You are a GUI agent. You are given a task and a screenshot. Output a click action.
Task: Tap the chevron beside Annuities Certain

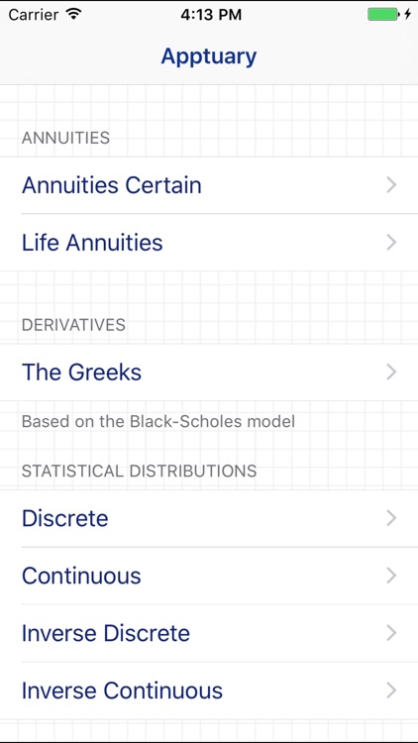[391, 185]
